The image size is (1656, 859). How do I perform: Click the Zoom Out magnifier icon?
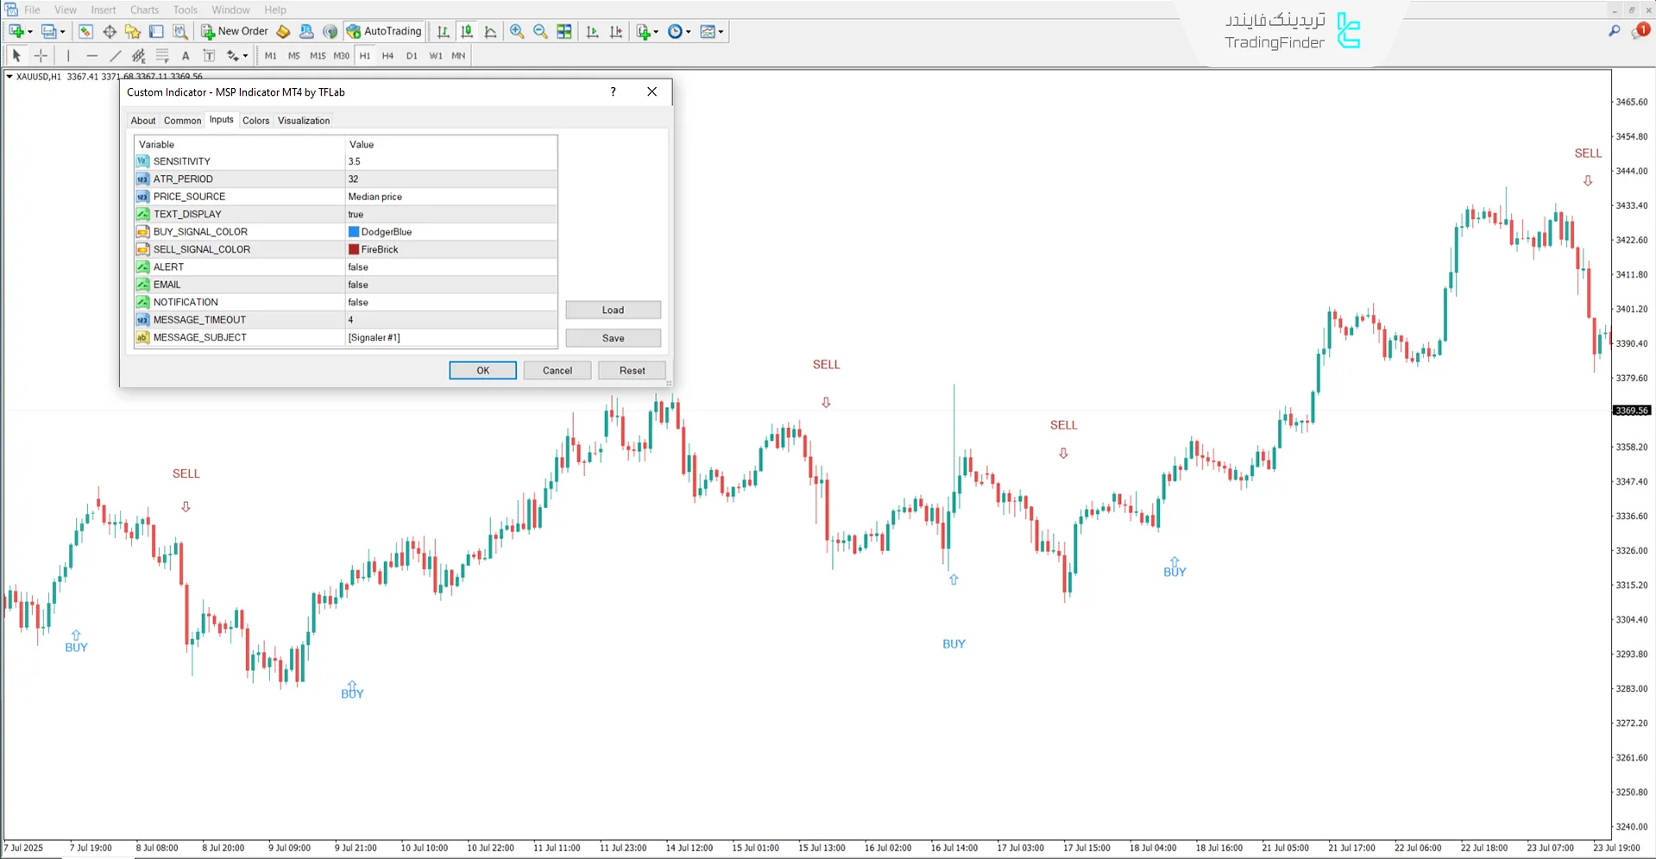540,31
